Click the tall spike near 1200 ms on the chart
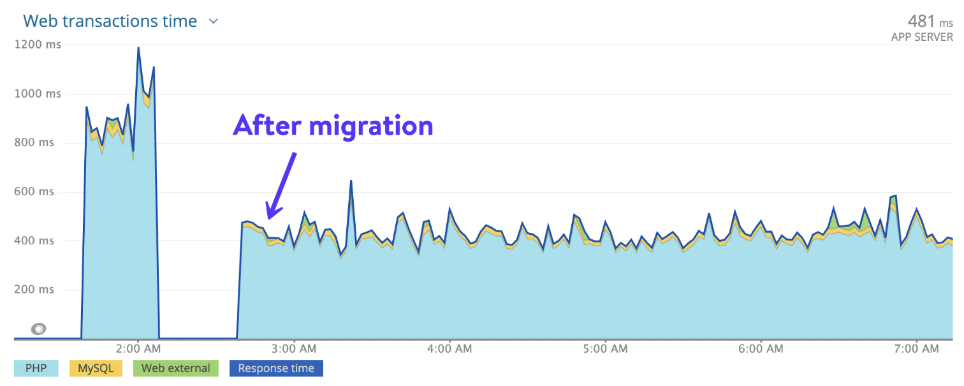This screenshot has width=964, height=386. click(x=138, y=50)
